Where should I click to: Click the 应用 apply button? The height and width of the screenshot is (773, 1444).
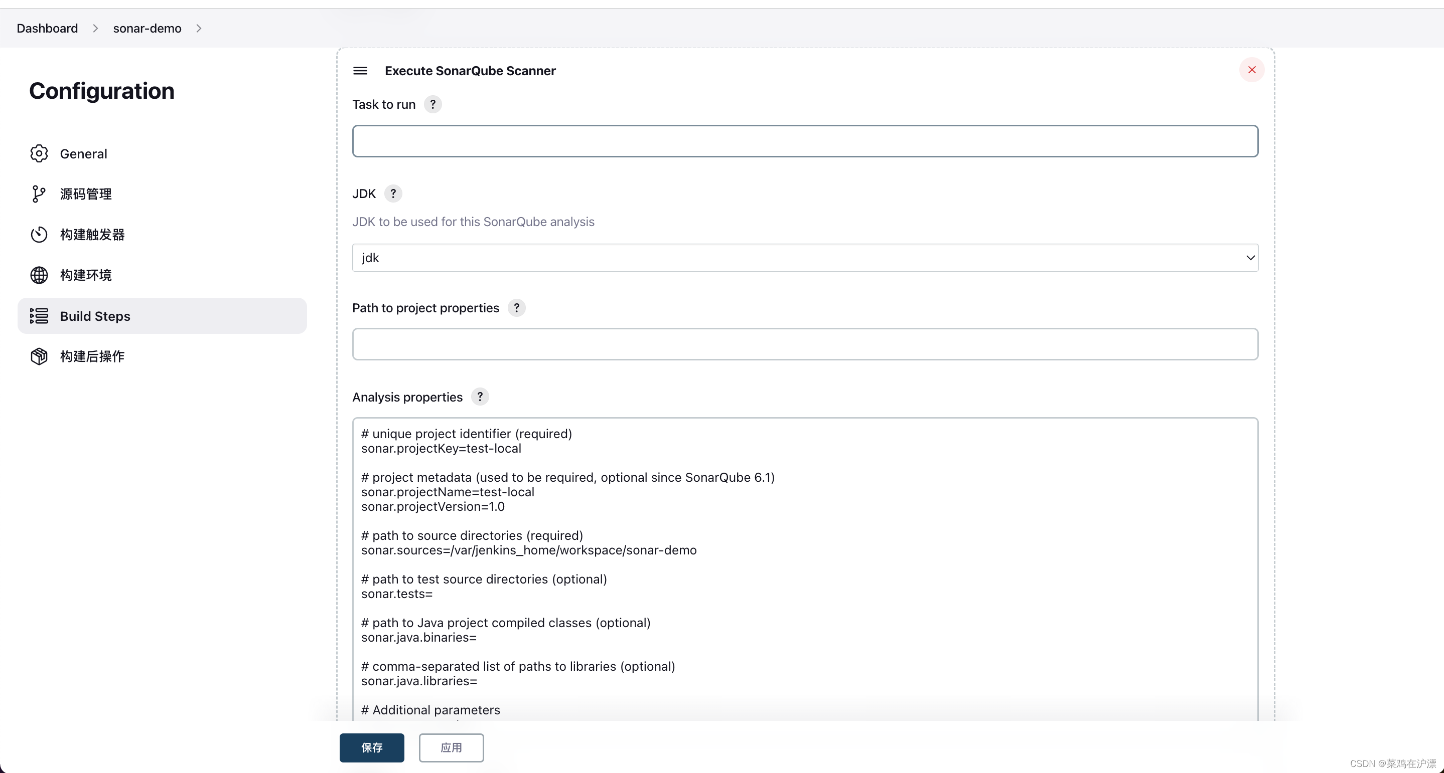point(451,748)
